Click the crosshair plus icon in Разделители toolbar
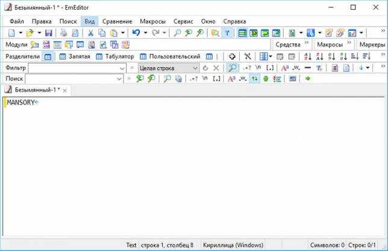Viewport: 388px width, 251px height. (232, 57)
